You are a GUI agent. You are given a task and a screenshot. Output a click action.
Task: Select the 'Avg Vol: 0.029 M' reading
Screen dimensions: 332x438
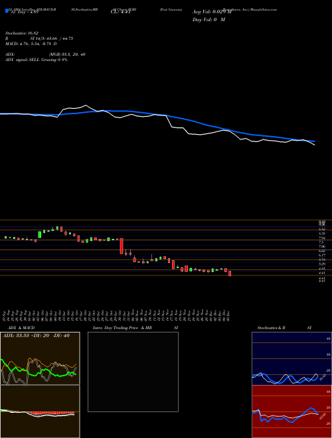212,12
